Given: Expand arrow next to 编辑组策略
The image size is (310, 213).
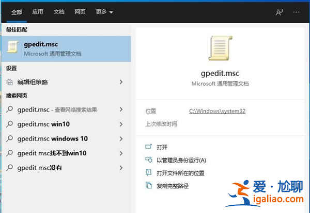Looking at the screenshot, I should click(x=121, y=82).
